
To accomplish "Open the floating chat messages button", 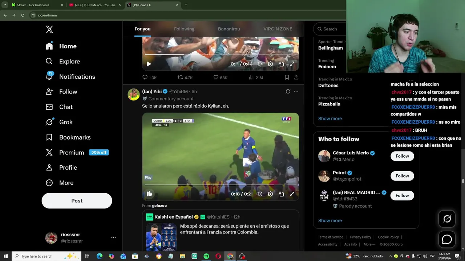I will pyautogui.click(x=447, y=239).
